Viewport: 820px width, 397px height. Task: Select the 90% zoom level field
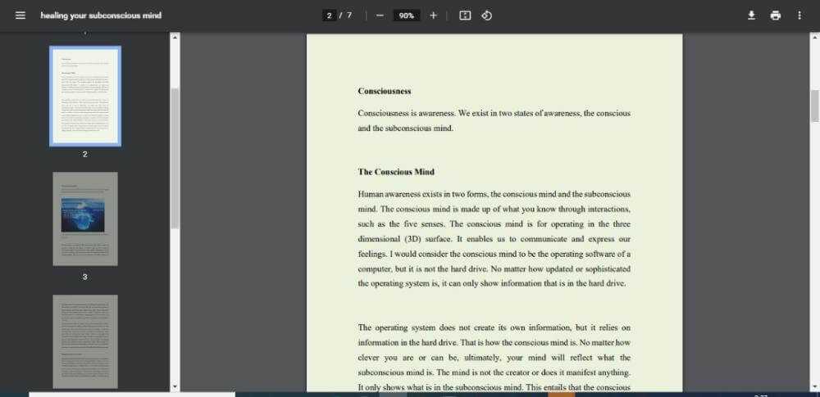[x=406, y=16]
